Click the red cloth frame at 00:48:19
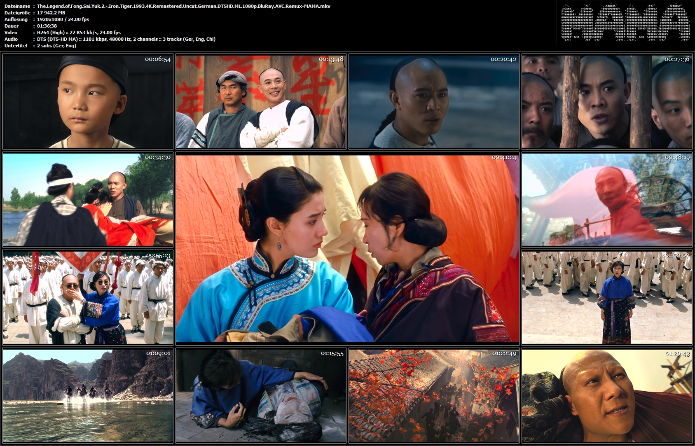This screenshot has height=446, width=695. pos(607,200)
